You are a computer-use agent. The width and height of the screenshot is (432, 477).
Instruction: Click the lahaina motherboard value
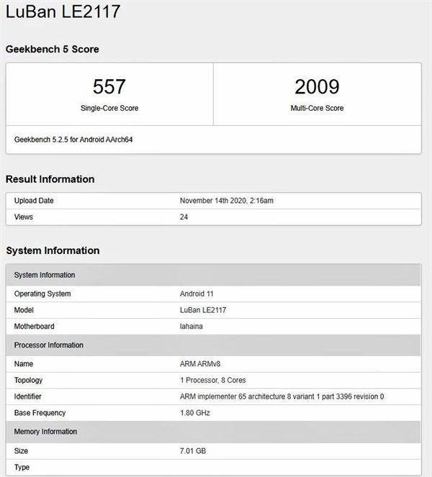[191, 326]
